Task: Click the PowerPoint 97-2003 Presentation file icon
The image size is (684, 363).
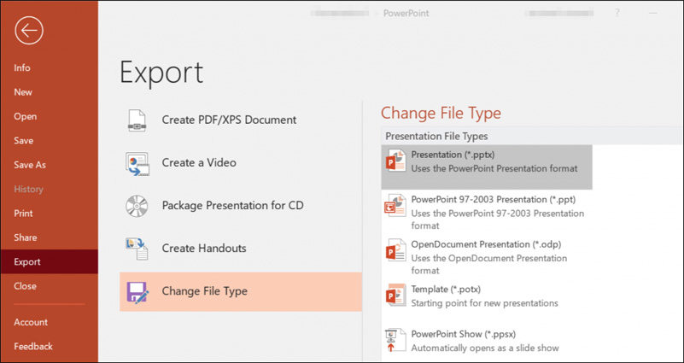Action: click(x=396, y=206)
